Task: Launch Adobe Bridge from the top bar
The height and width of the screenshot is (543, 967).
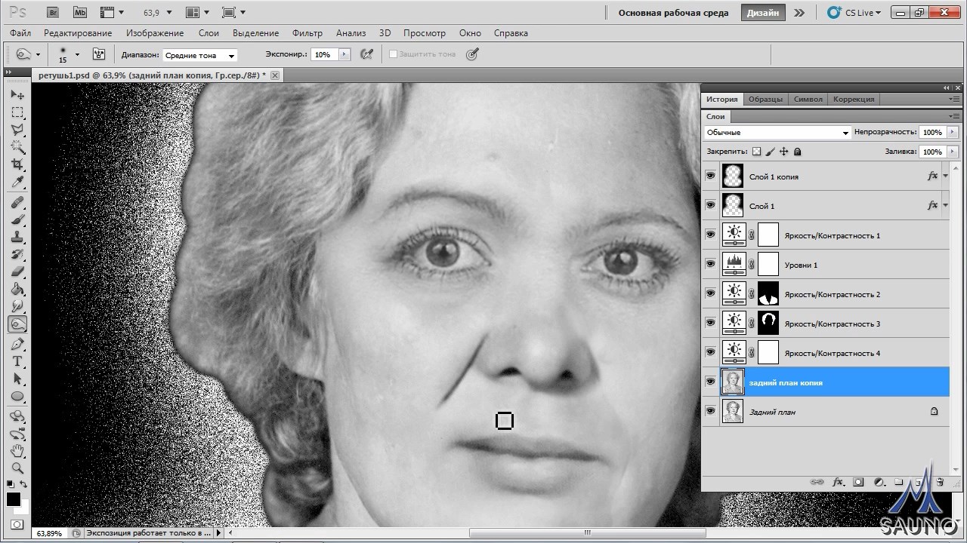Action: (x=53, y=13)
